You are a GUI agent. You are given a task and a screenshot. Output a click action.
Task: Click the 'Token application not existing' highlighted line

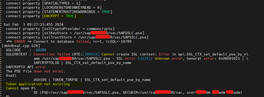(38, 84)
